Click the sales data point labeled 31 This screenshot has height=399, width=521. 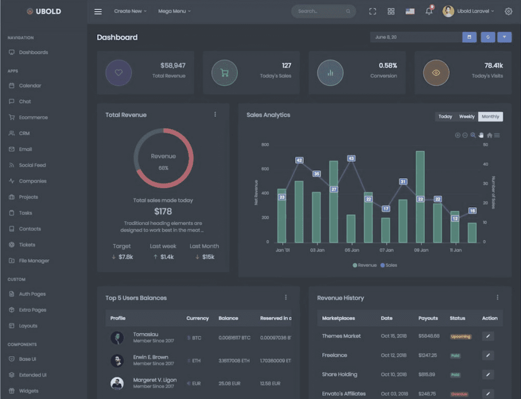click(403, 181)
